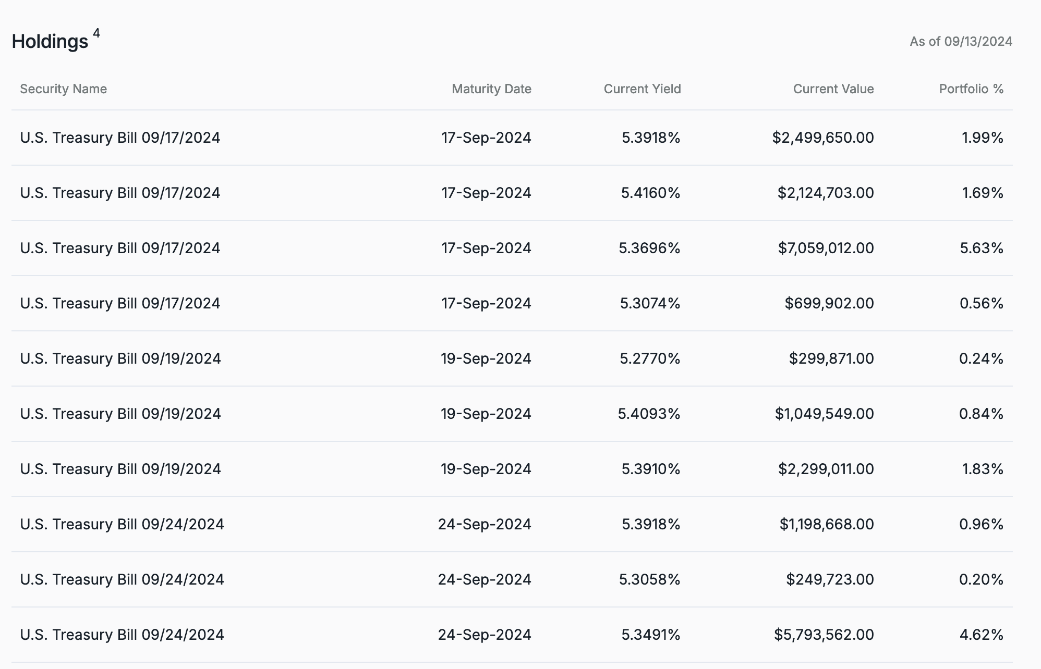
Task: Select 19-Sep-2024 date in the 5.3910% yield row
Action: pyautogui.click(x=486, y=469)
